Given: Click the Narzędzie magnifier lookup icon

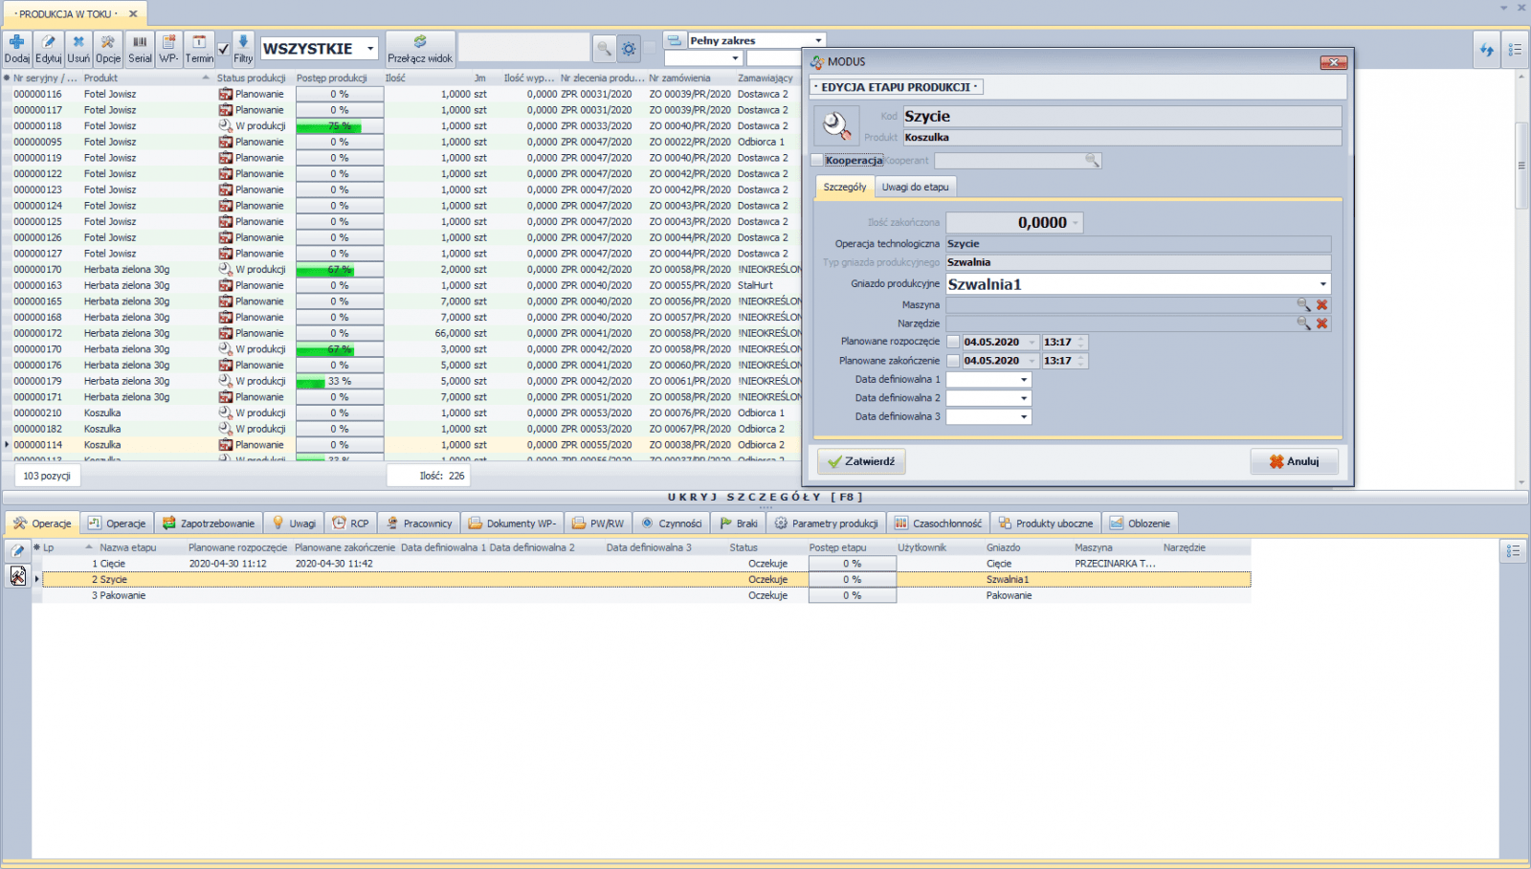Looking at the screenshot, I should click(1303, 323).
